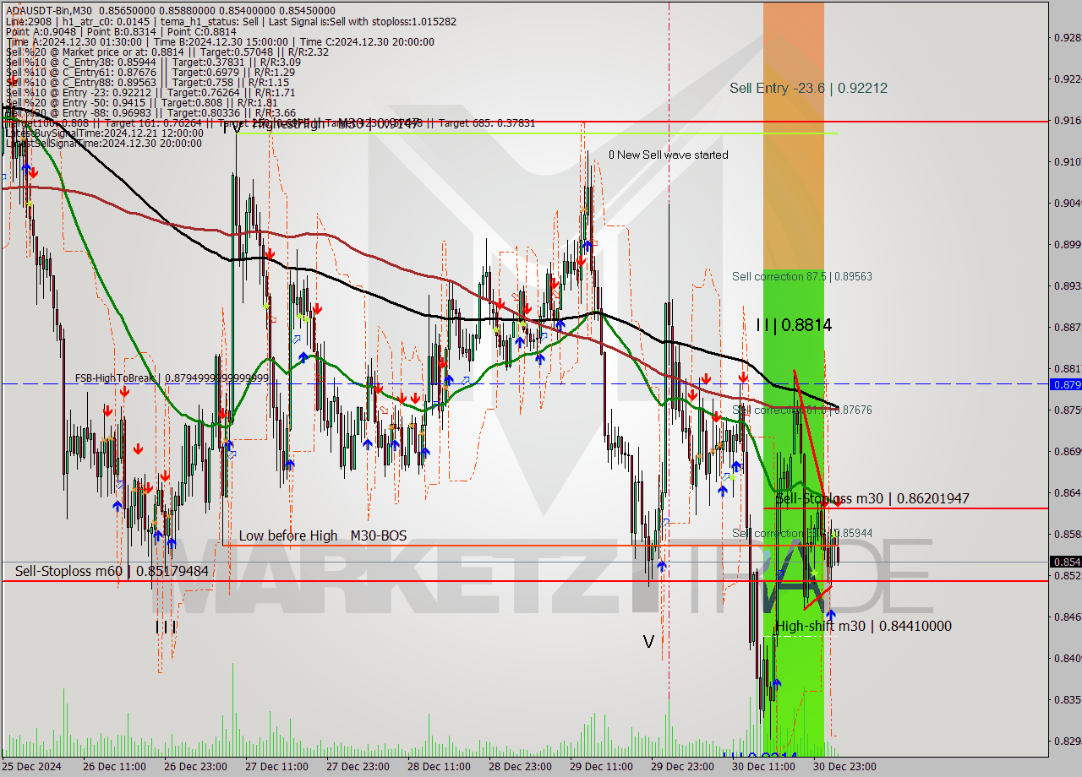Image resolution: width=1082 pixels, height=777 pixels.
Task: Click the 0.893 price axis label
Action: pyautogui.click(x=1066, y=285)
